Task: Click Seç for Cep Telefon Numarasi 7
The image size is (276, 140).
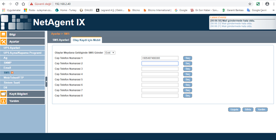Action: point(188,90)
